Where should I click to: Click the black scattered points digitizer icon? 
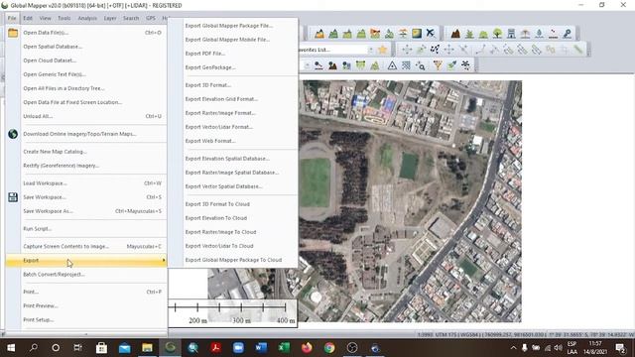coord(435,50)
